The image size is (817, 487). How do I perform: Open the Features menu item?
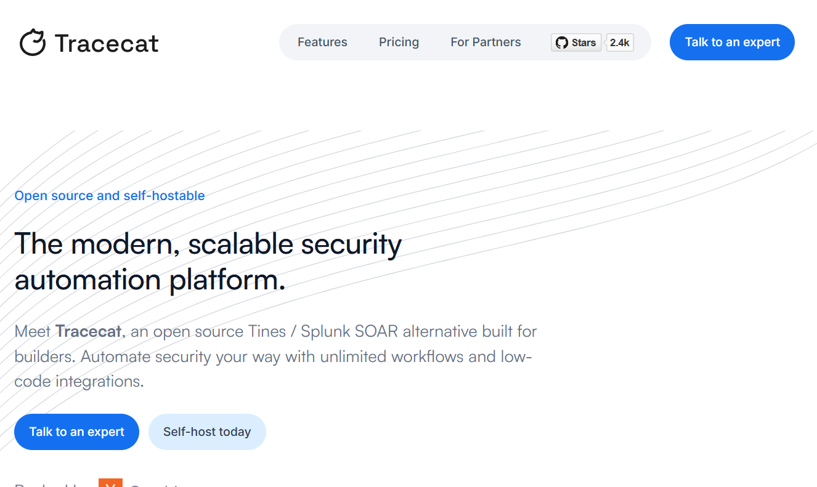[x=322, y=42]
